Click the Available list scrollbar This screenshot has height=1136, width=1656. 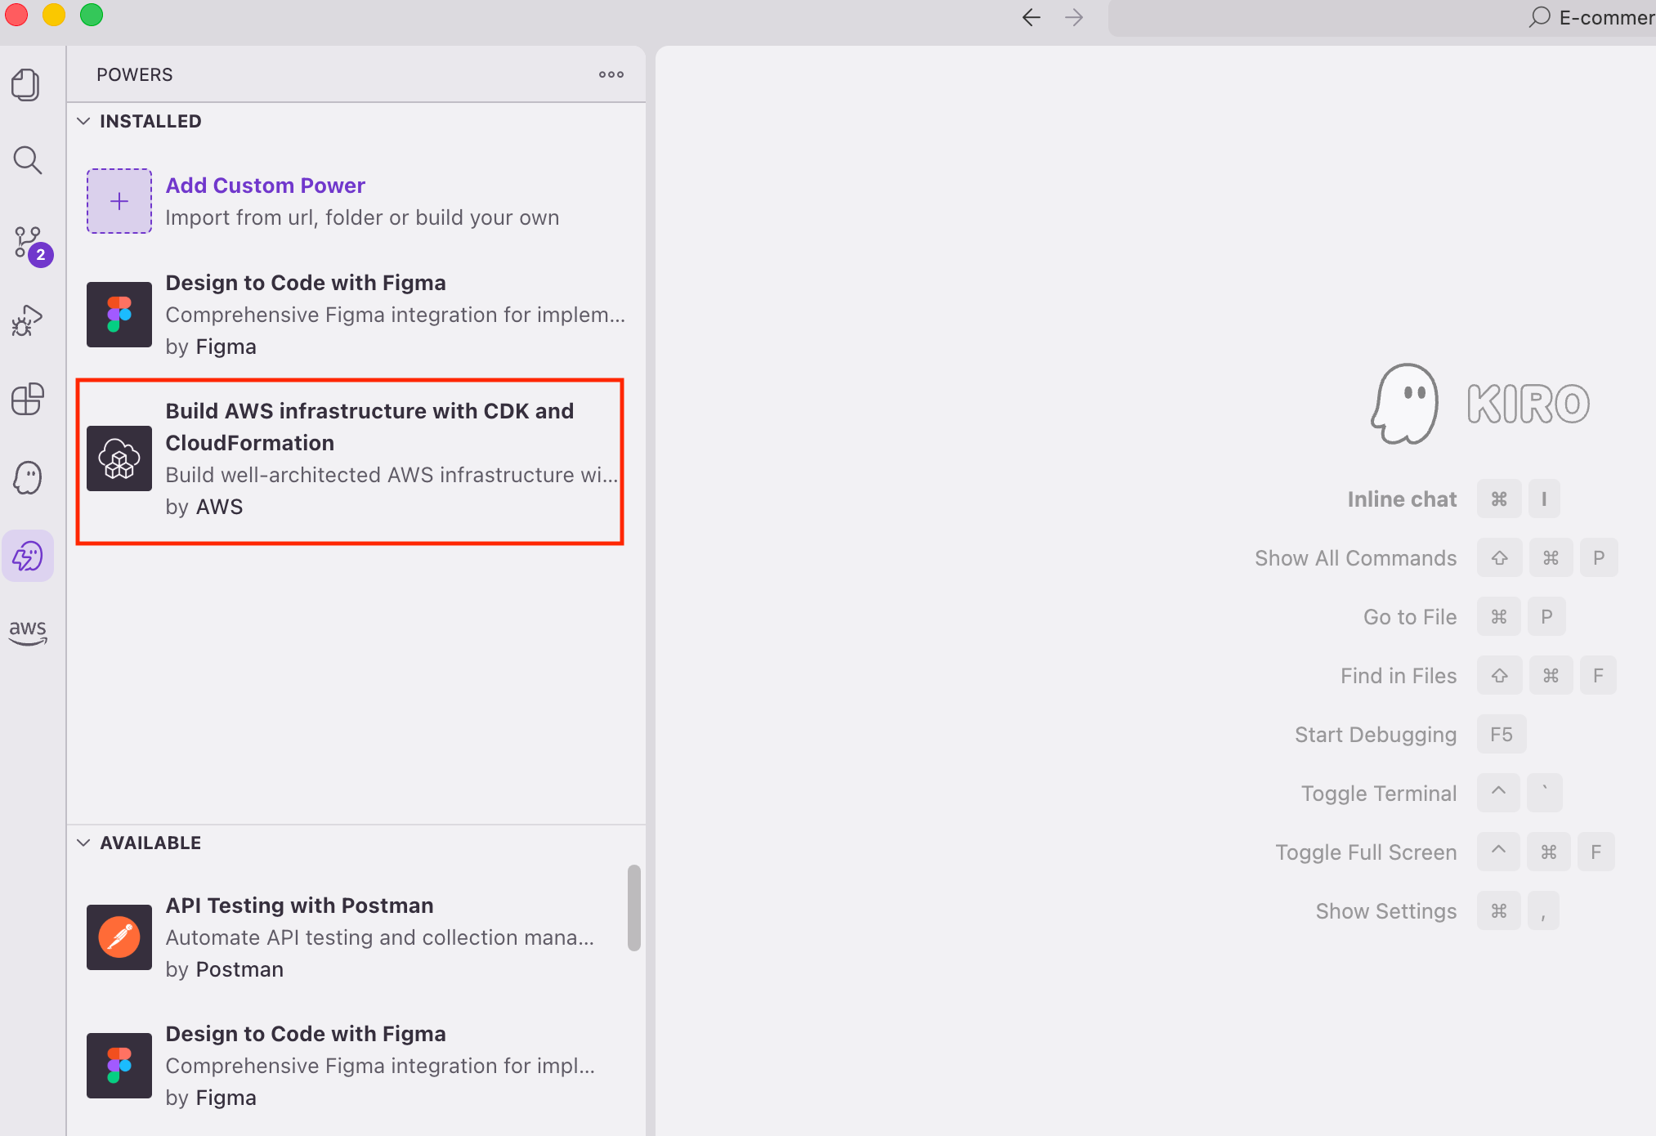(634, 907)
